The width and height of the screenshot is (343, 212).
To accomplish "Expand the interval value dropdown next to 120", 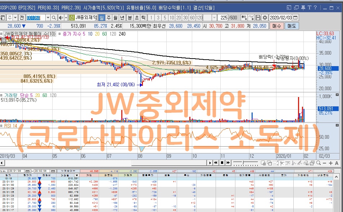I will [x=215, y=18].
